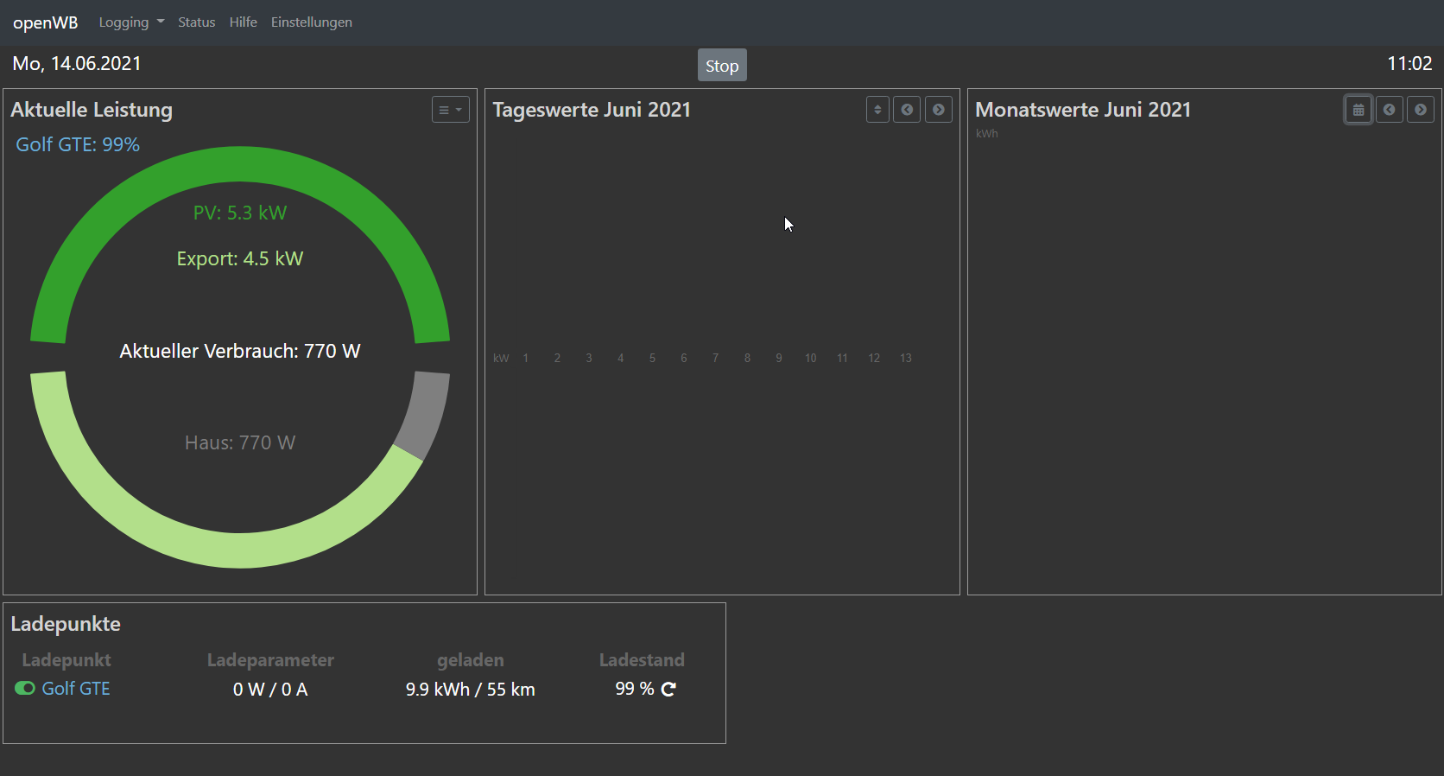Open the Logging dropdown menu

[131, 22]
